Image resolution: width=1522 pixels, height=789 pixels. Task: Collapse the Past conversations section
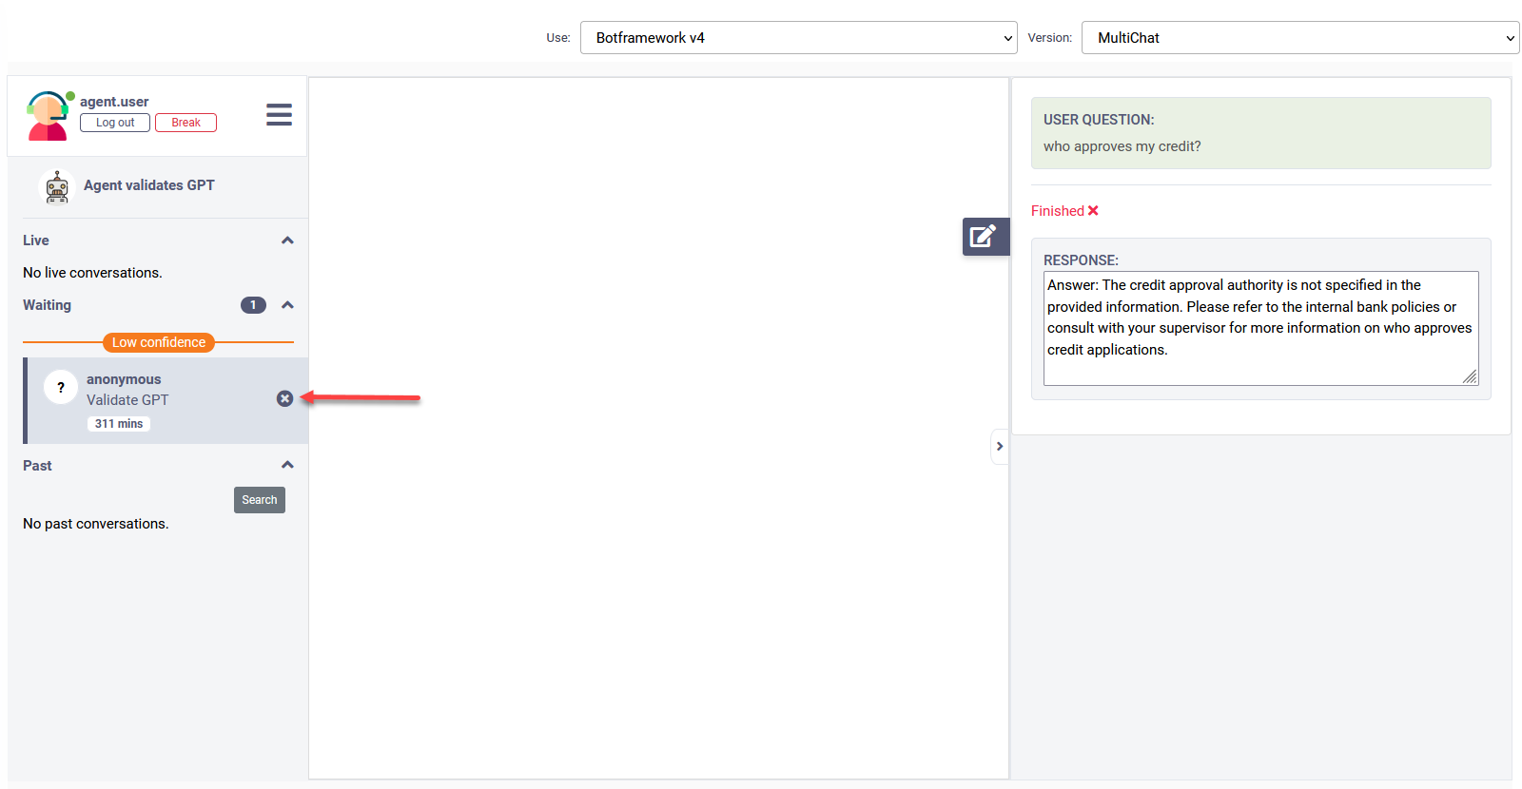(287, 465)
